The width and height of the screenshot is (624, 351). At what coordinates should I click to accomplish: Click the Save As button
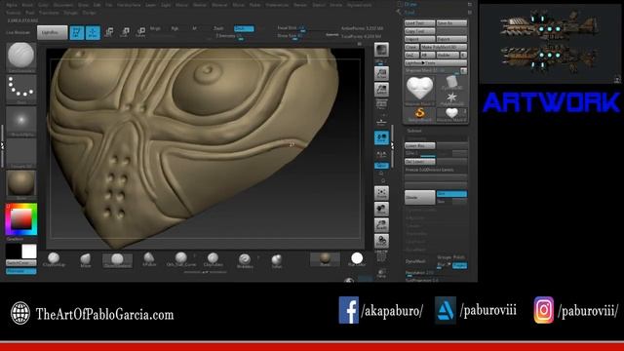pos(451,23)
